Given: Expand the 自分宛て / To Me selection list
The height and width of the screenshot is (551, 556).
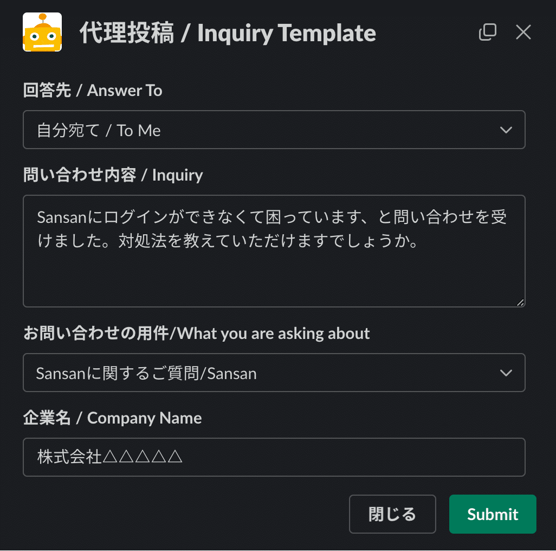Looking at the screenshot, I should tap(274, 130).
